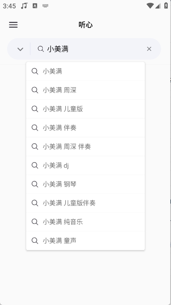171x305 pixels.
Task: Clear the search text with the X icon
Action: (149, 49)
